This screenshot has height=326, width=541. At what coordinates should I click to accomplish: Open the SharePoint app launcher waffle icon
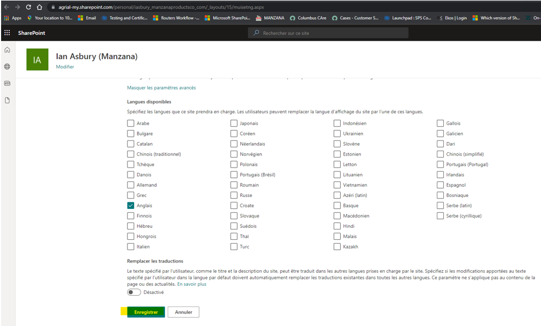point(7,33)
